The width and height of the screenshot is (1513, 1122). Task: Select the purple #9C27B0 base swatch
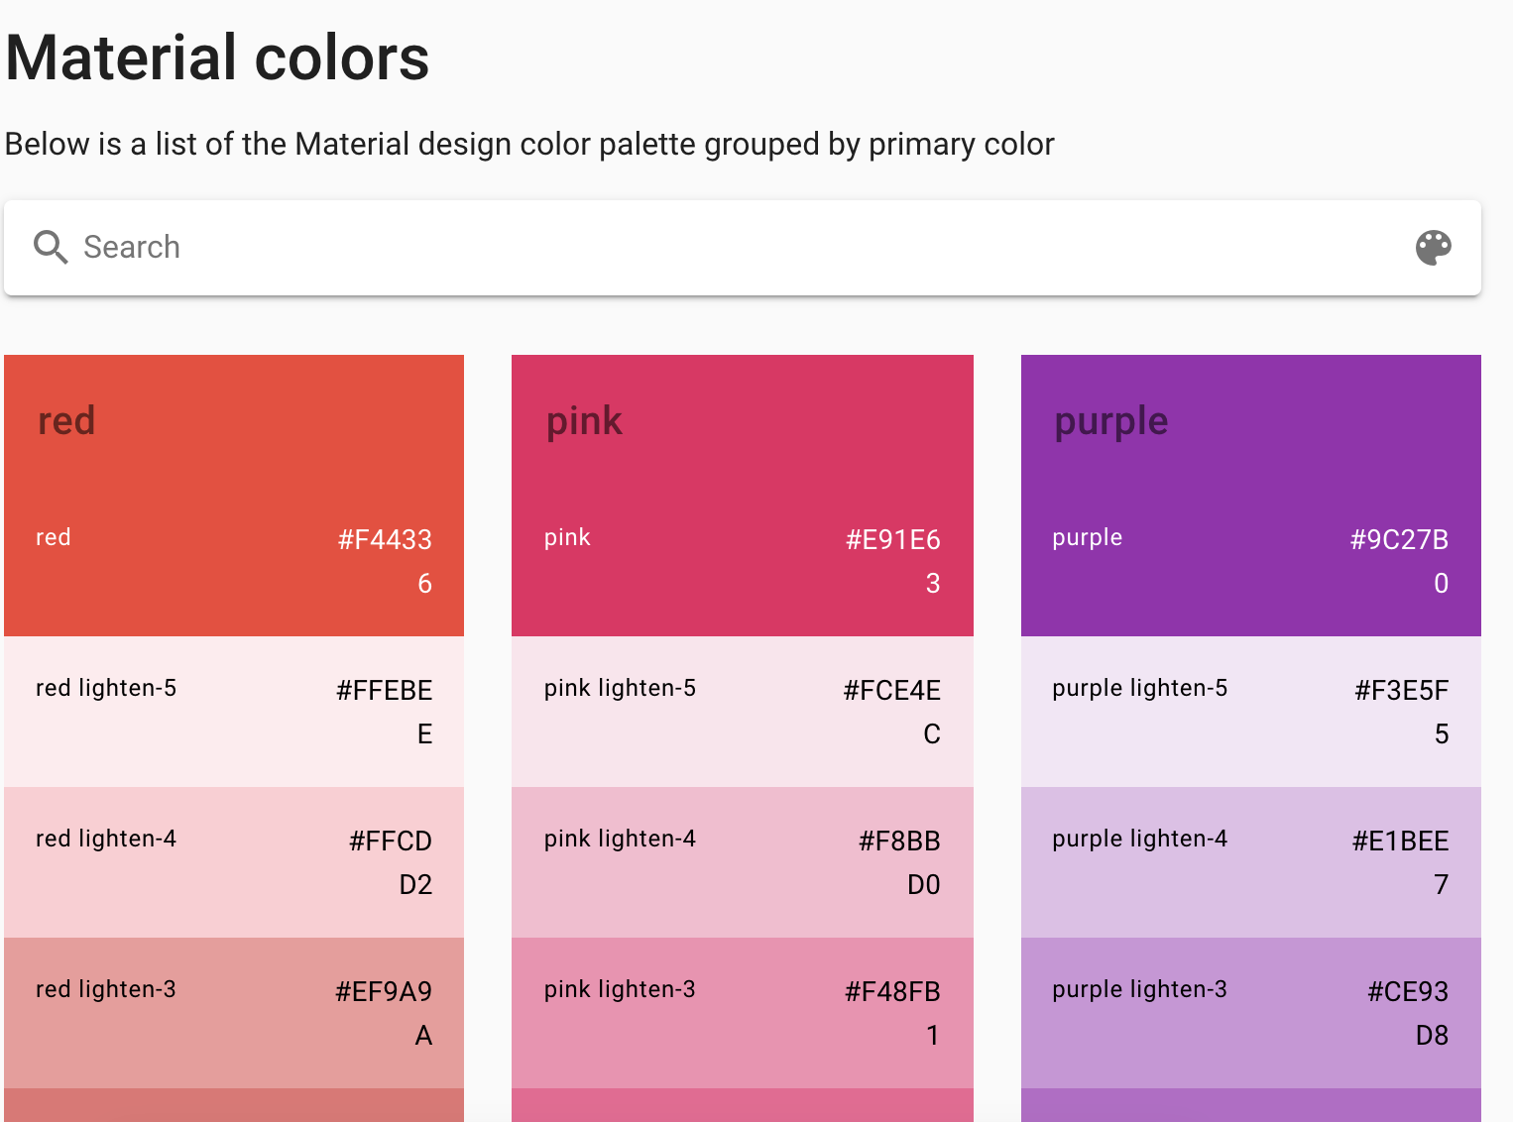coord(1251,561)
